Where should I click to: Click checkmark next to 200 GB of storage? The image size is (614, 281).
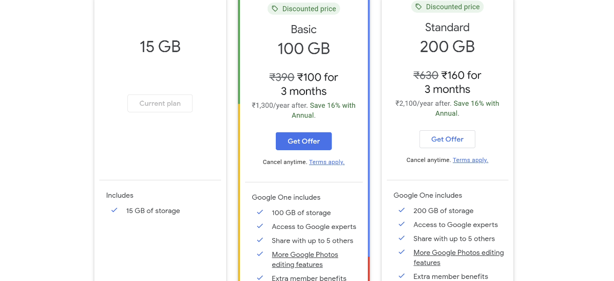click(402, 210)
